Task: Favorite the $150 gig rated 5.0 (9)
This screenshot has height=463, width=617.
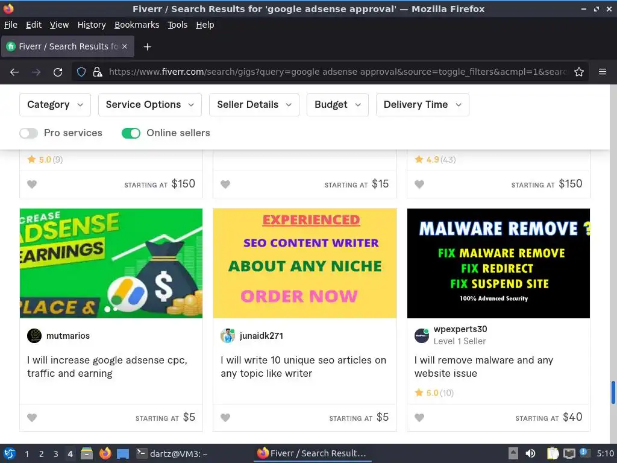Action: (32, 184)
